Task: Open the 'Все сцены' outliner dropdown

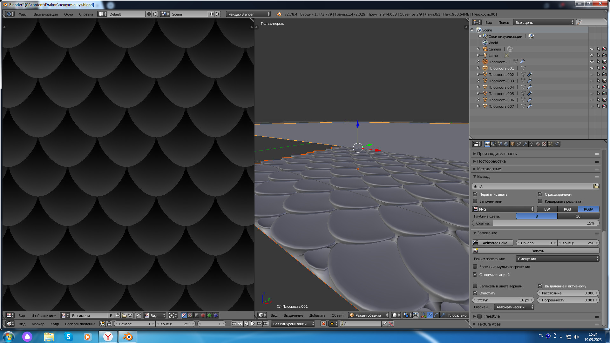Action: click(x=544, y=22)
